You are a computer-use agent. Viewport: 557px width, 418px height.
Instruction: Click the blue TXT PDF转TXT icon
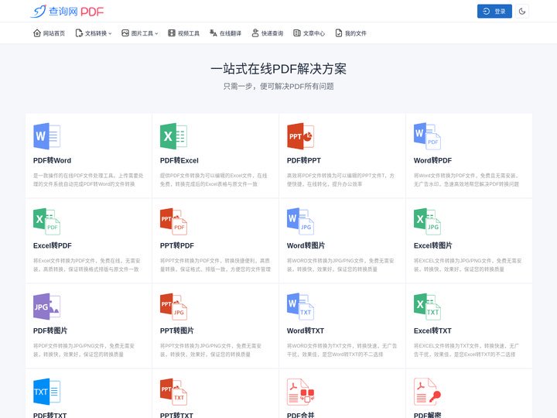47,392
